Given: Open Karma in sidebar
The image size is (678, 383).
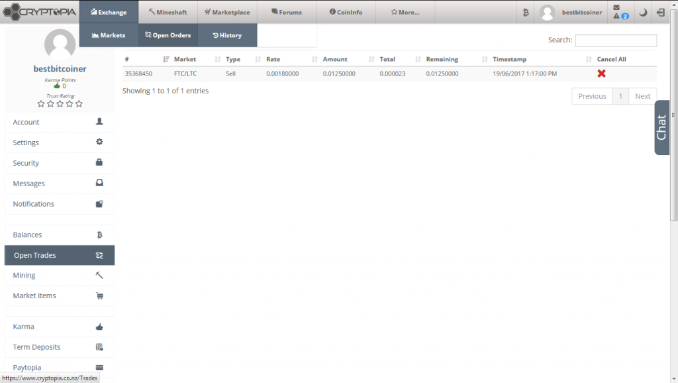Looking at the screenshot, I should click(60, 326).
